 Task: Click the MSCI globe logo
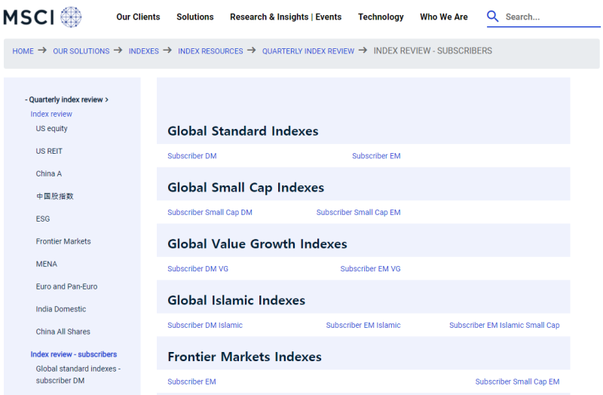click(42, 17)
